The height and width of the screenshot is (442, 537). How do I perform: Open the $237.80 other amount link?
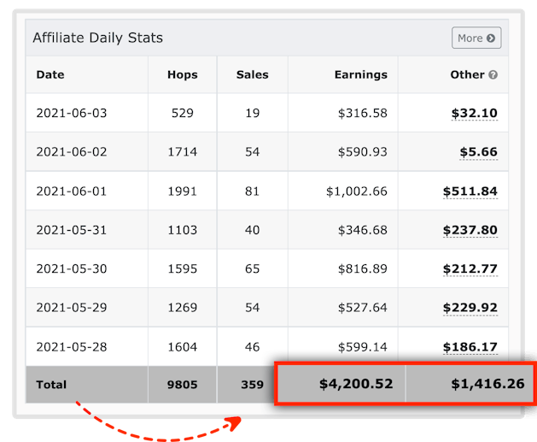pyautogui.click(x=470, y=231)
